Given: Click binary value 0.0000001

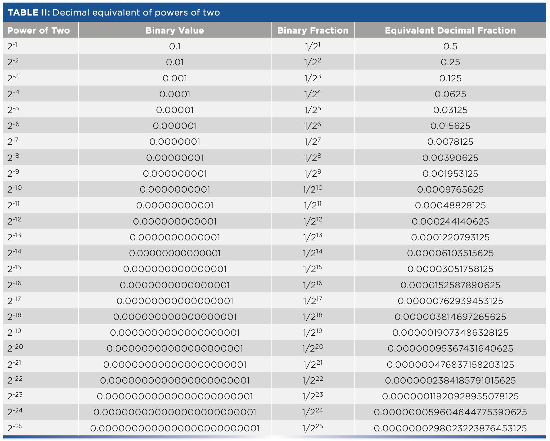Looking at the screenshot, I should coord(175,142).
